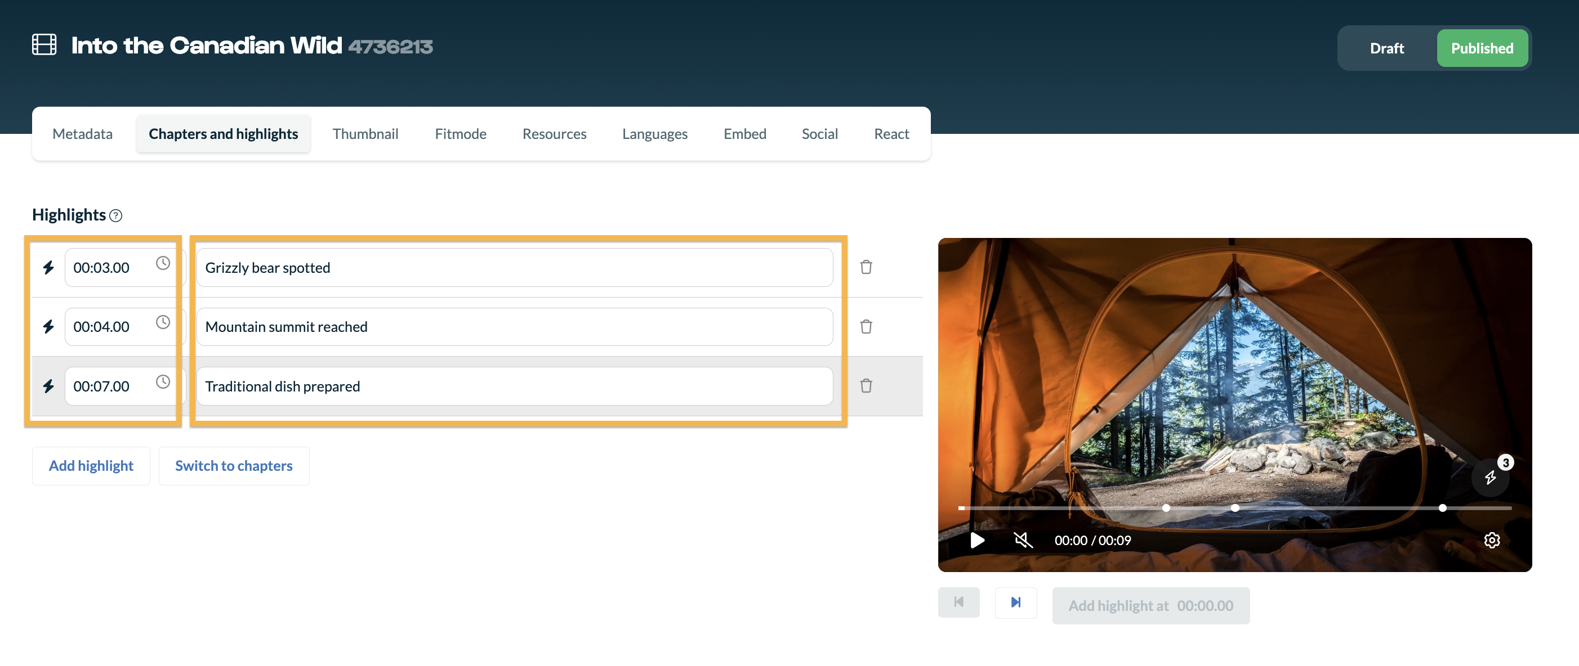Click Add highlight at 00:00.00 button
Screen dimensions: 1579x666
tap(1150, 605)
